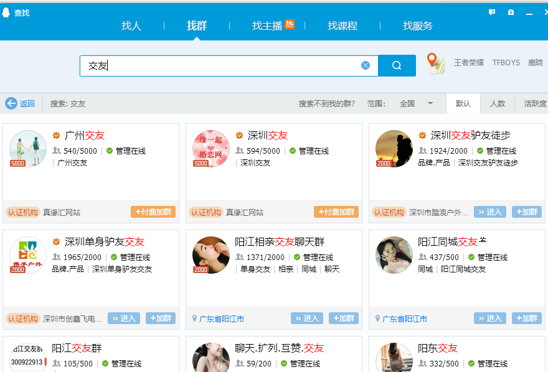Switch to the 找主播 tab
The width and height of the screenshot is (548, 372).
(x=268, y=26)
